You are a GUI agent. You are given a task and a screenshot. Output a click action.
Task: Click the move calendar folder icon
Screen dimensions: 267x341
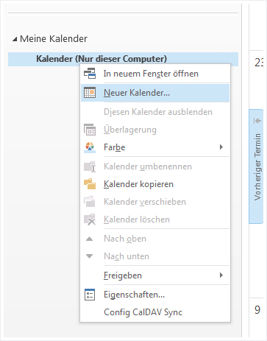90,202
